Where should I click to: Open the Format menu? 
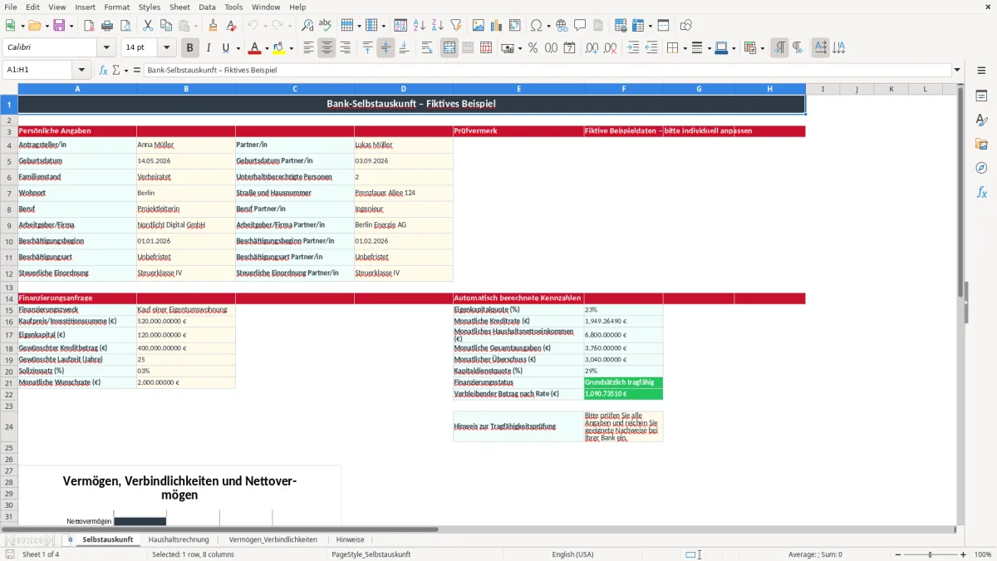click(x=117, y=7)
